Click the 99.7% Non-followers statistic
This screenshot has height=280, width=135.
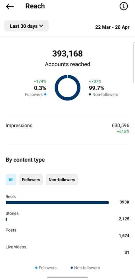97,88
